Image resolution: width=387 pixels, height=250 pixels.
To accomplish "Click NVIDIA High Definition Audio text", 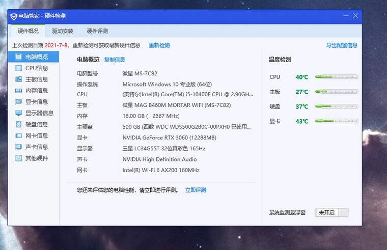I will pyautogui.click(x=160, y=159).
